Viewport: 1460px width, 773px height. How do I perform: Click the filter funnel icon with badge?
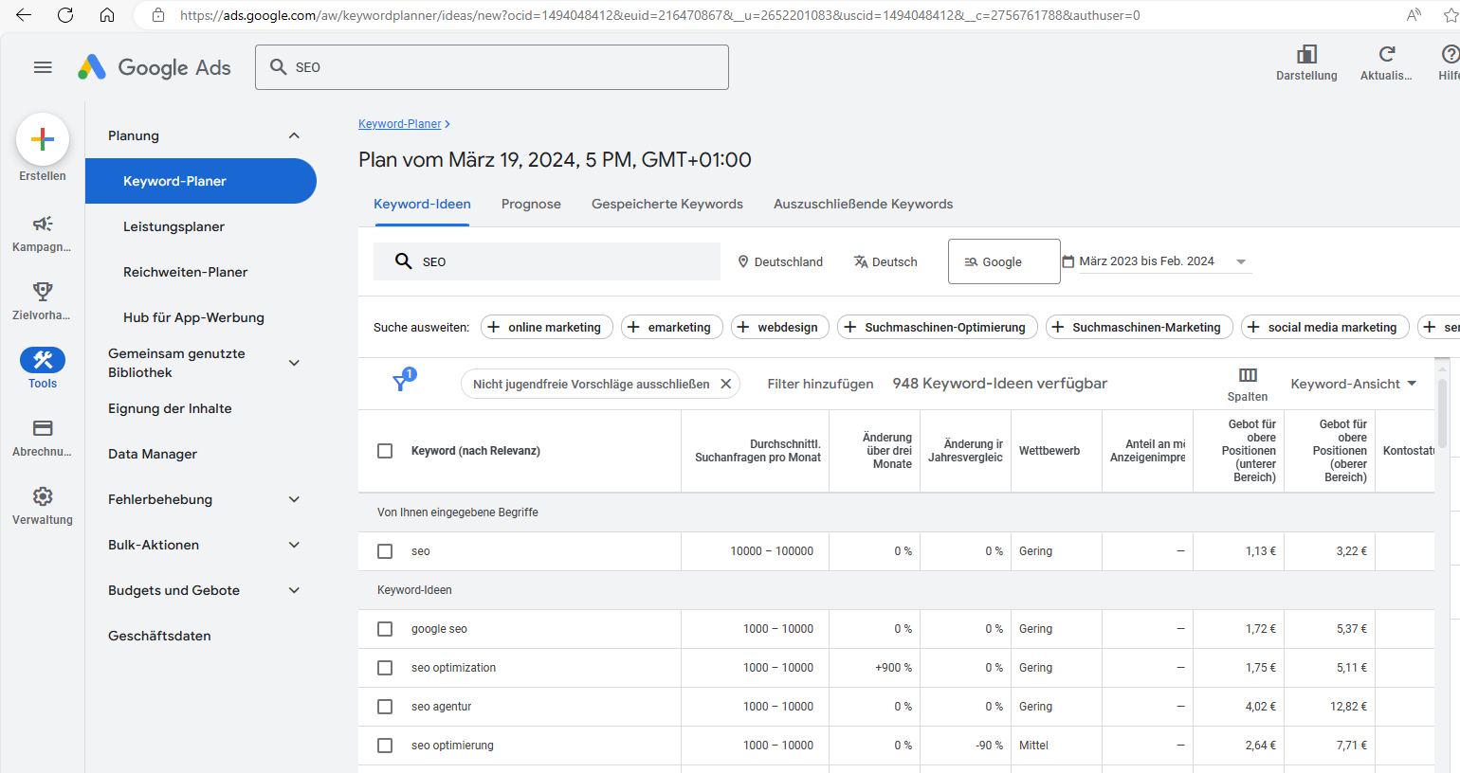[403, 381]
